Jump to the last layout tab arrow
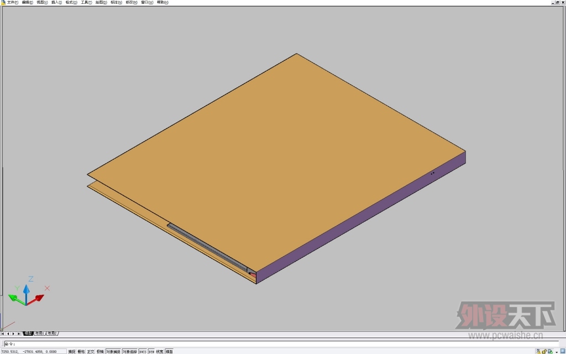Screen dimensions: 566x354 tap(19, 334)
